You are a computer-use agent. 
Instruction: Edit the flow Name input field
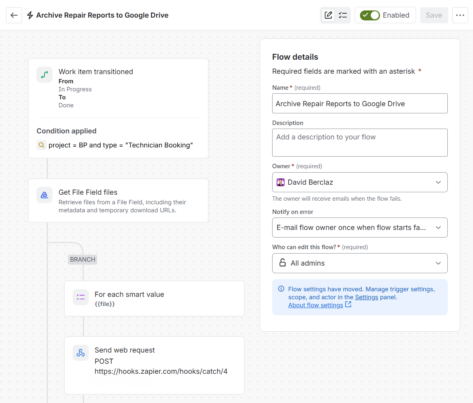tap(360, 103)
